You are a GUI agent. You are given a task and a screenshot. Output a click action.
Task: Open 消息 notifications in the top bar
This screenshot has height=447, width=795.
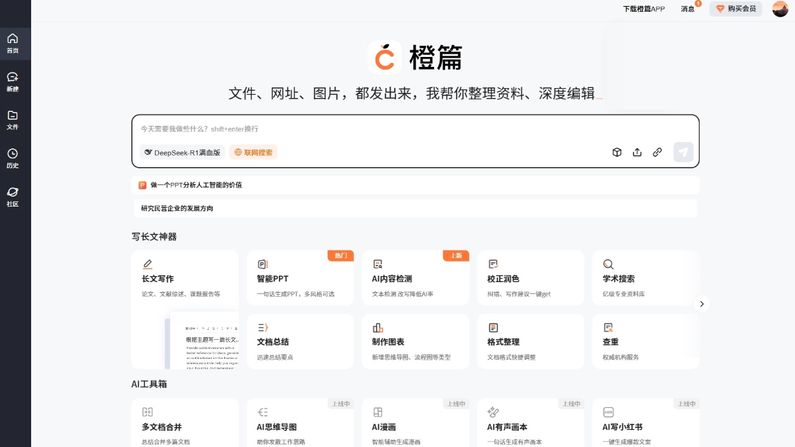tap(688, 9)
